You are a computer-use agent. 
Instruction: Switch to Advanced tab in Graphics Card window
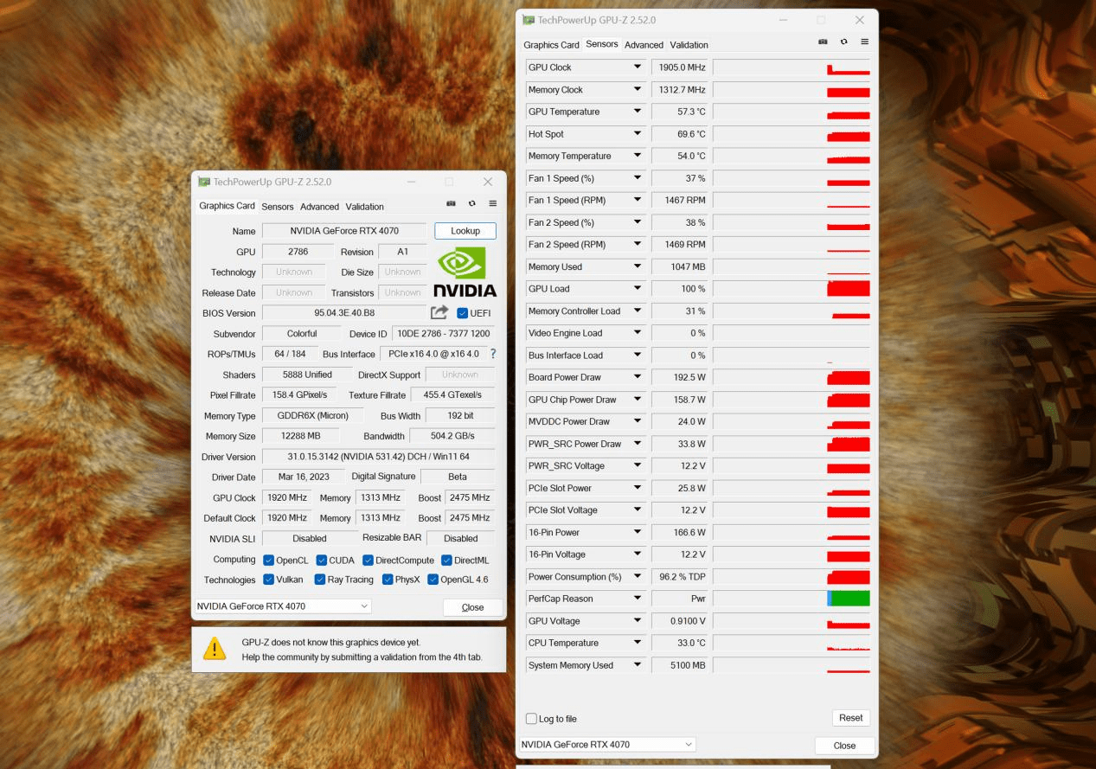coord(319,207)
